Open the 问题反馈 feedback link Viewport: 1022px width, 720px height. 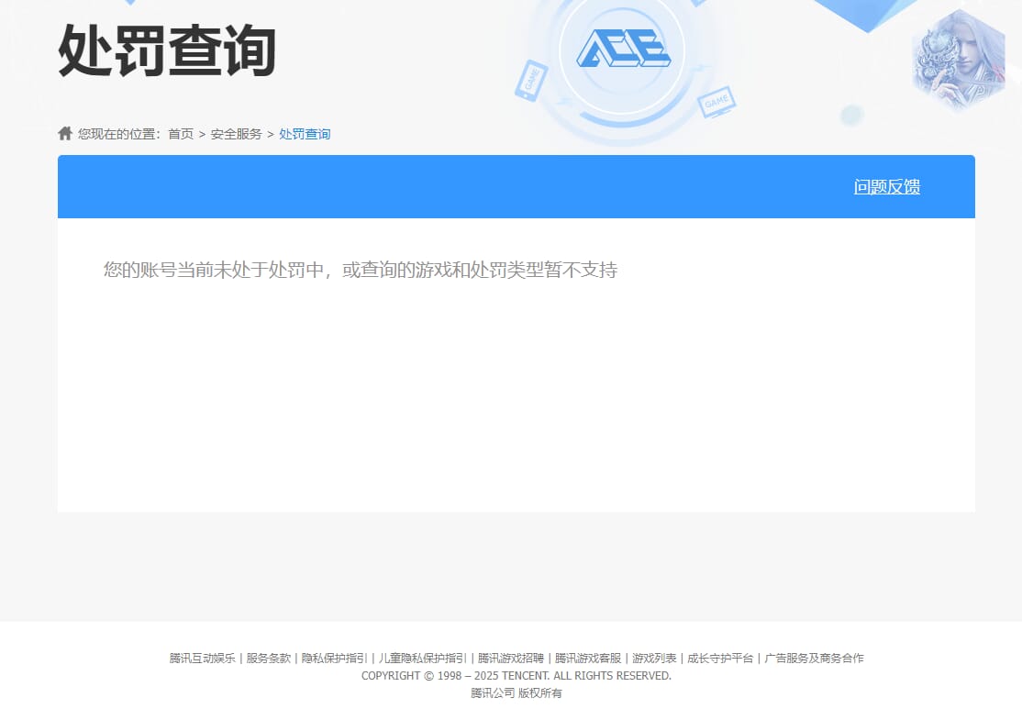886,187
